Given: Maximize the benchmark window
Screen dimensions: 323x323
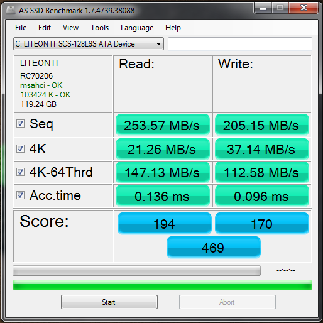Looking at the screenshot, I should click(280, 8).
